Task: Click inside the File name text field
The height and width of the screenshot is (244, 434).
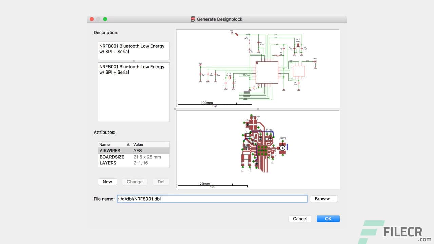Action: pyautogui.click(x=212, y=199)
